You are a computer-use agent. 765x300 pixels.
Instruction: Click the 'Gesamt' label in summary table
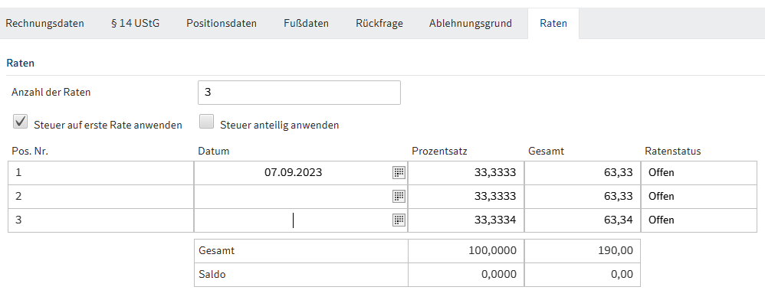point(217,251)
